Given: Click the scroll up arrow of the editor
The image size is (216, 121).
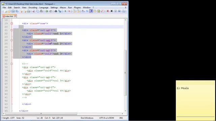Looking at the screenshot, I should (125, 20).
